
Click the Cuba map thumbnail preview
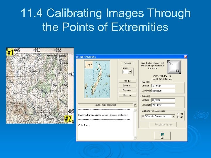[x=97, y=79]
